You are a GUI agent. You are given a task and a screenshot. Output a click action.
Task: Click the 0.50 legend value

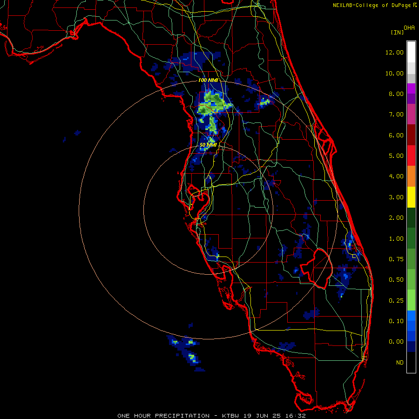(396, 280)
